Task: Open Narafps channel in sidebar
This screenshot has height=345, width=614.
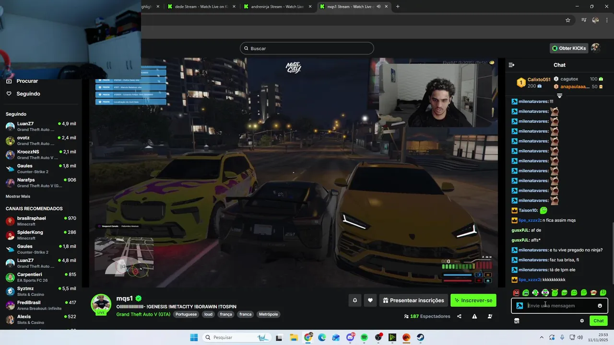Action: pos(41,183)
